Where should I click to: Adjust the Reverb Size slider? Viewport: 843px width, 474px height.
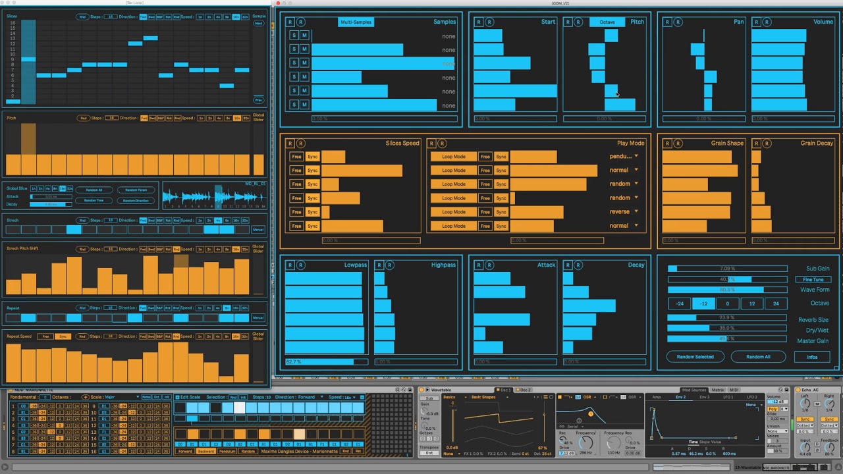[727, 318]
